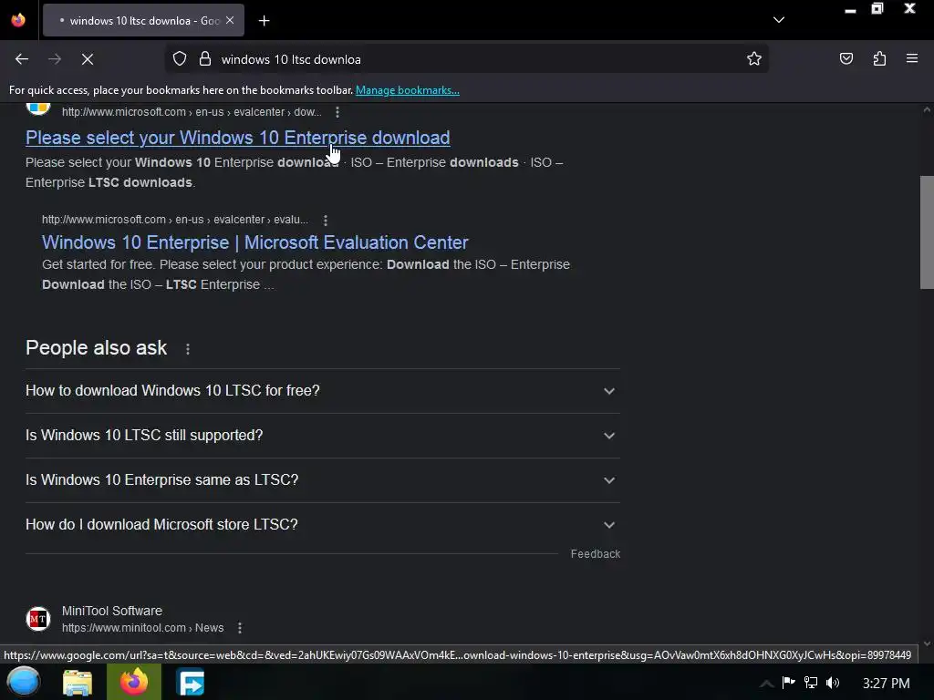Open the file manager from the taskbar
934x700 pixels.
coord(78,683)
